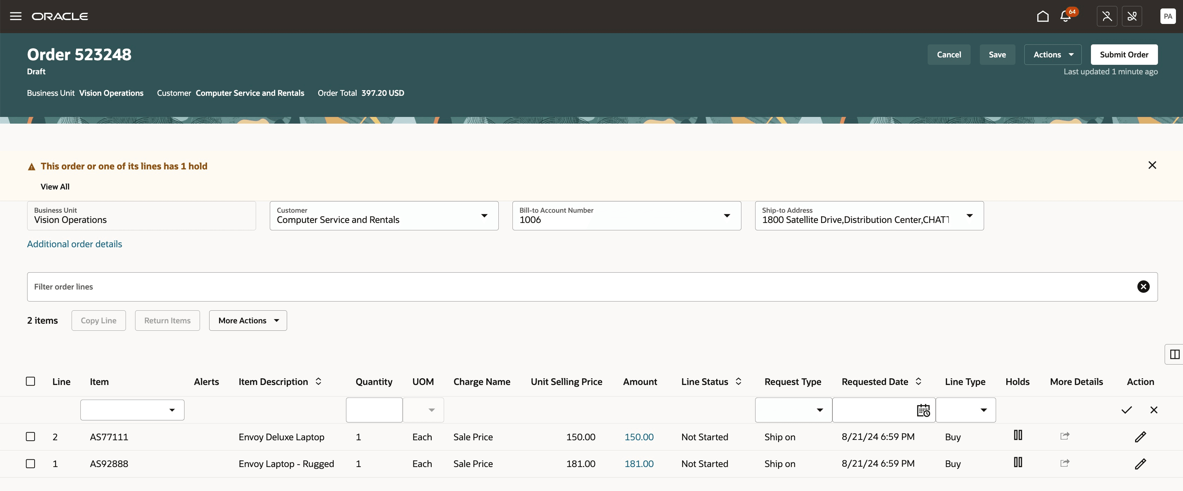The height and width of the screenshot is (491, 1183).
Task: Open the 181.00 amount link
Action: click(x=639, y=464)
